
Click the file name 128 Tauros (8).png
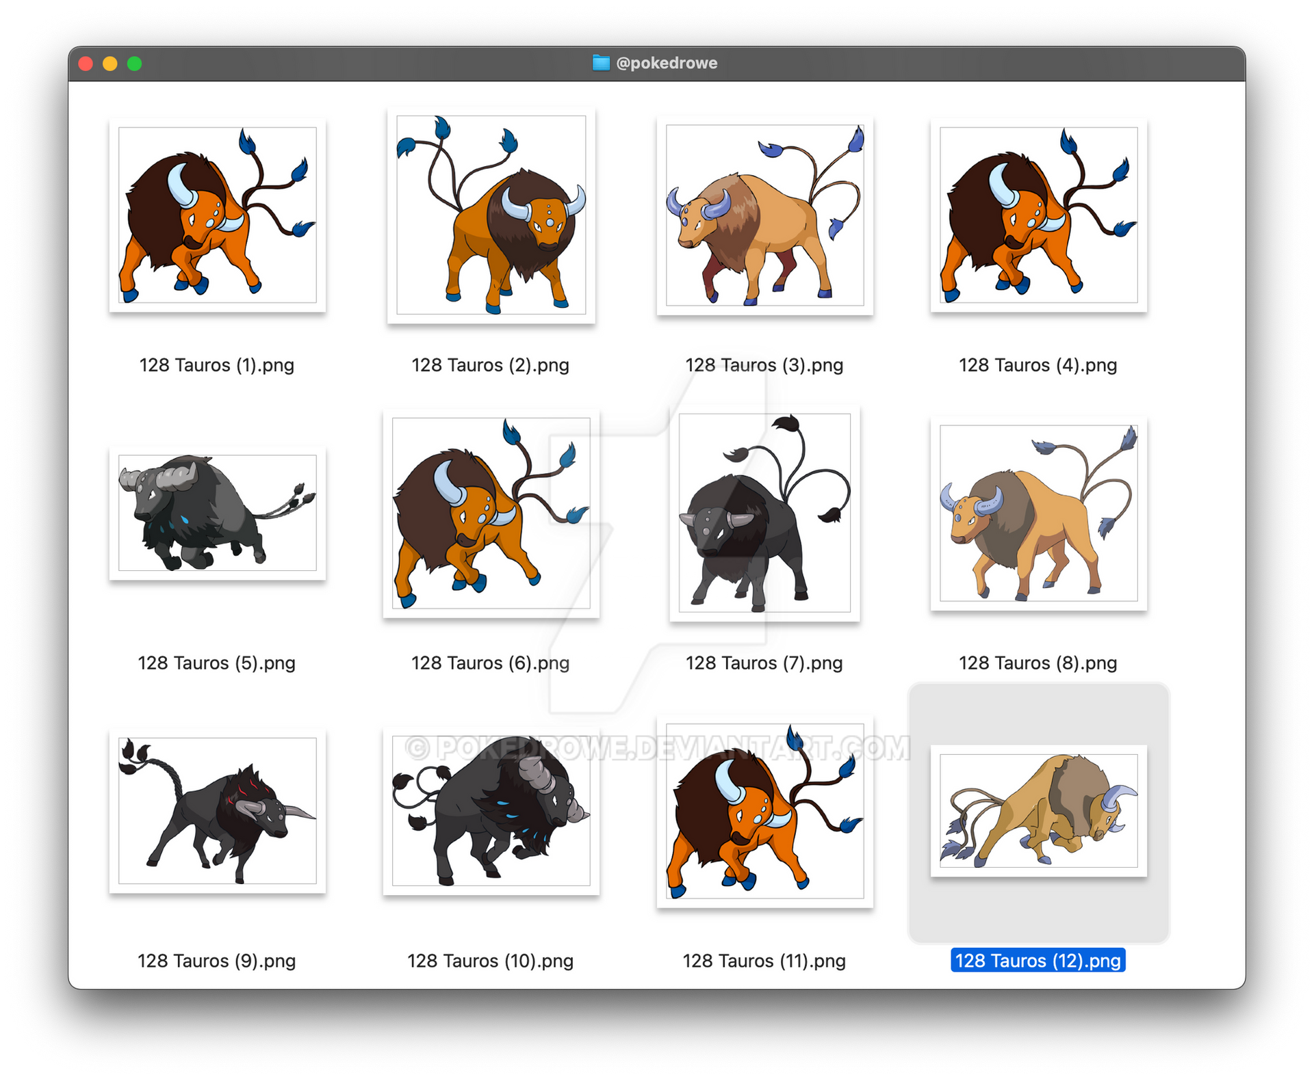[1038, 663]
